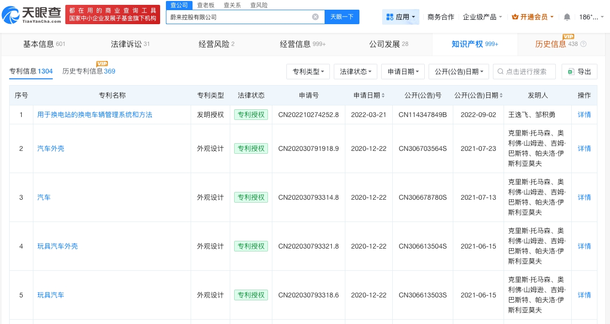Sort by 申请日期 column arrows
The image size is (610, 324).
384,96
